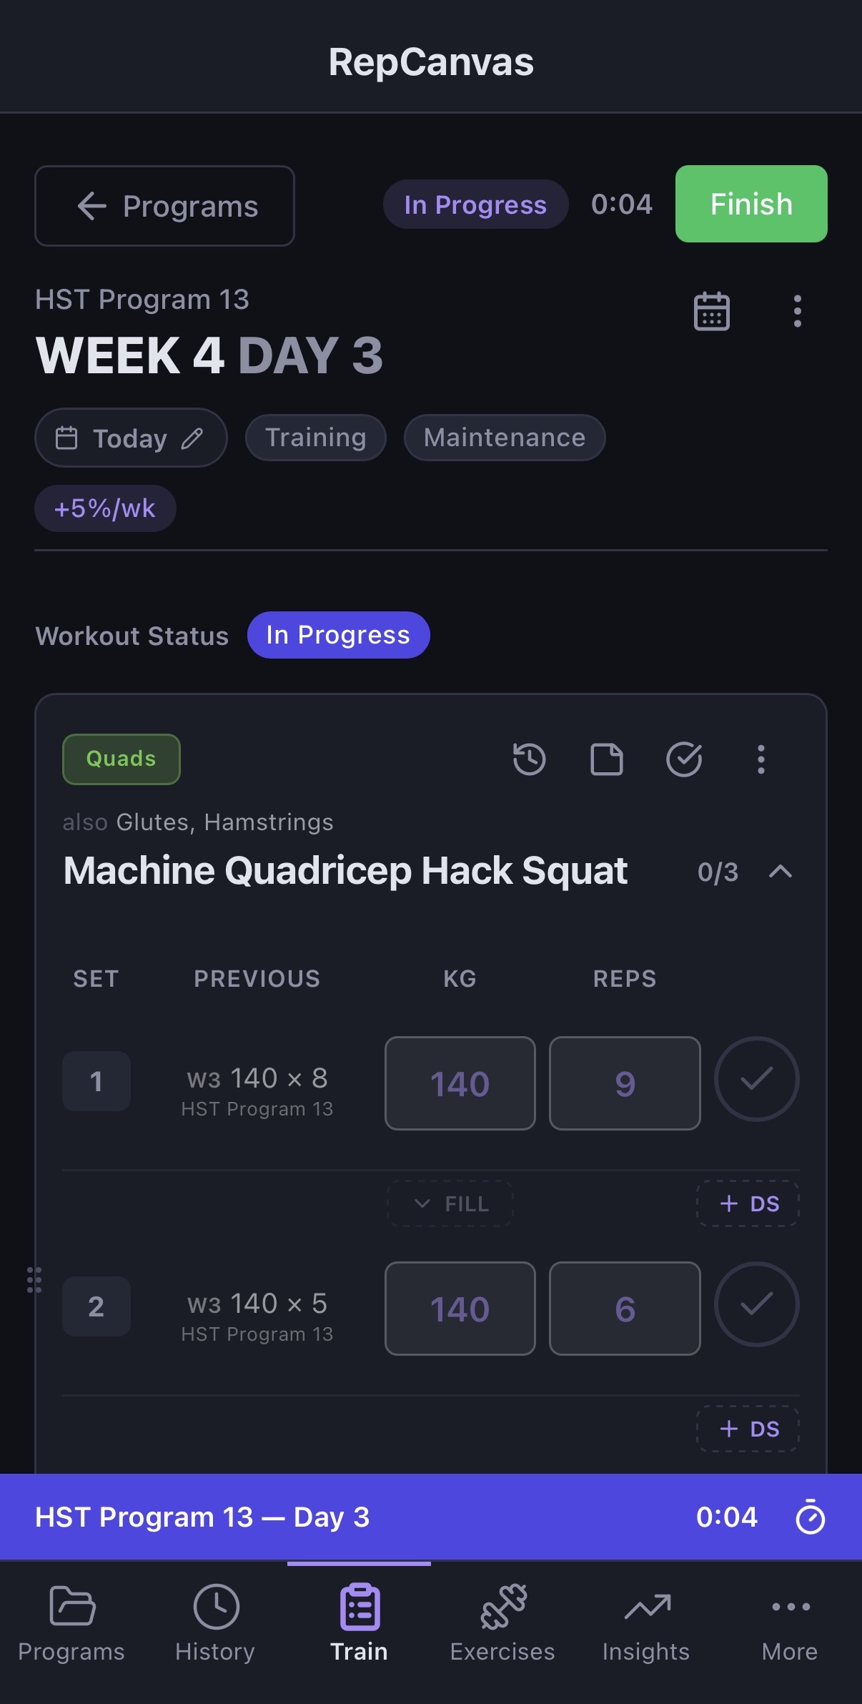Screen dimensions: 862x1704
Task: Complete all sets via check-circle icon
Action: tap(685, 759)
